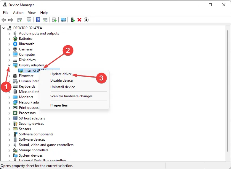The width and height of the screenshot is (231, 169).
Task: Expand the System devices chevron
Action: pyautogui.click(x=9, y=155)
